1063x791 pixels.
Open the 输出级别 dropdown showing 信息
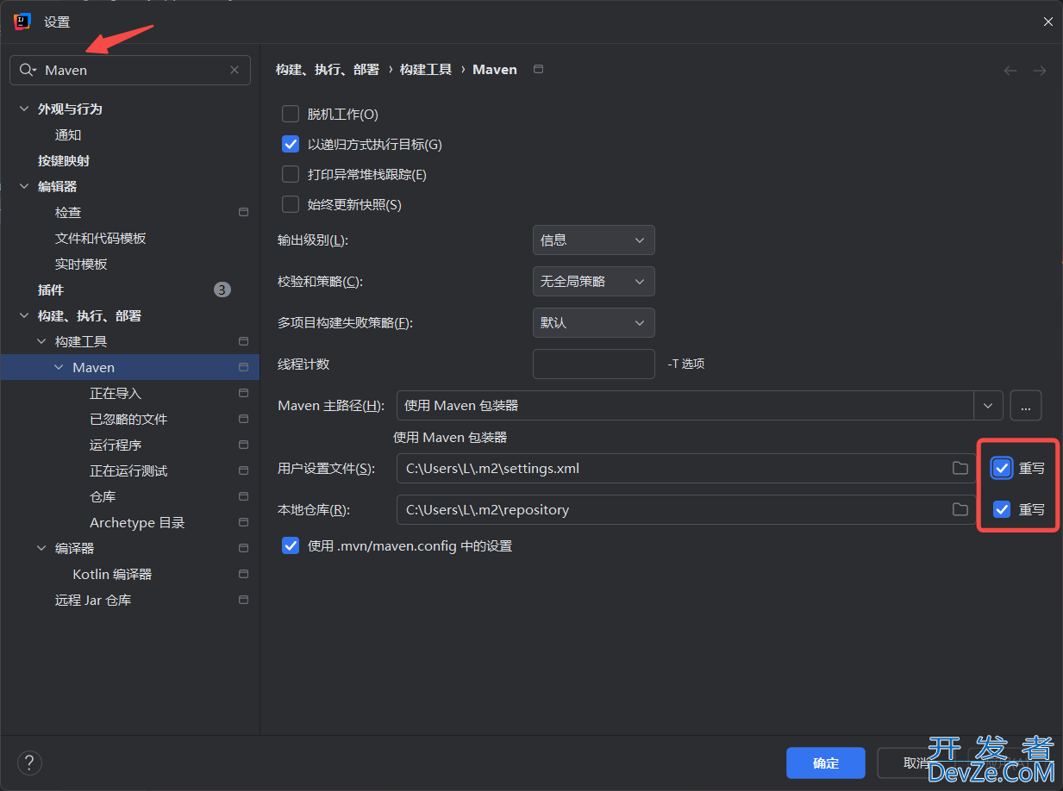coord(594,240)
